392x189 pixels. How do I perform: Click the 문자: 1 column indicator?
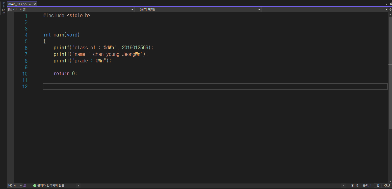[x=367, y=185]
